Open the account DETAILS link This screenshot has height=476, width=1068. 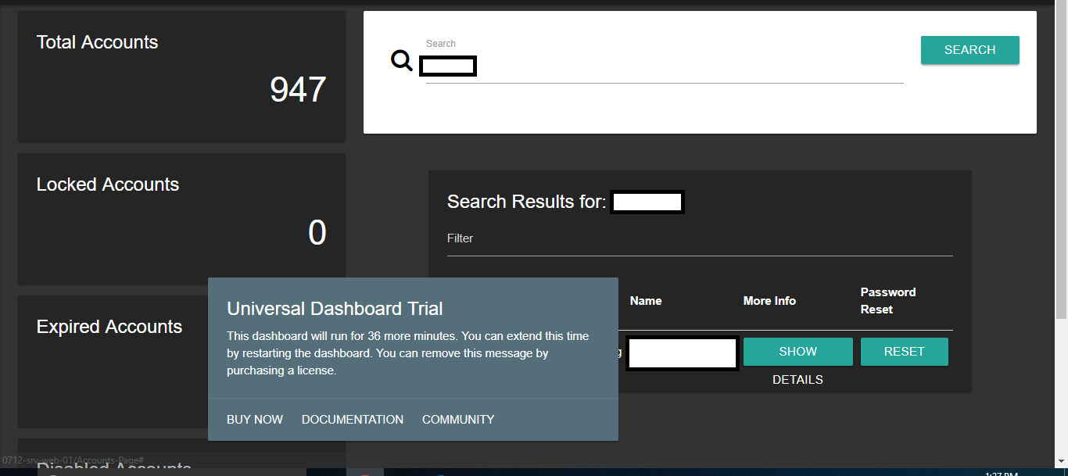pos(797,379)
